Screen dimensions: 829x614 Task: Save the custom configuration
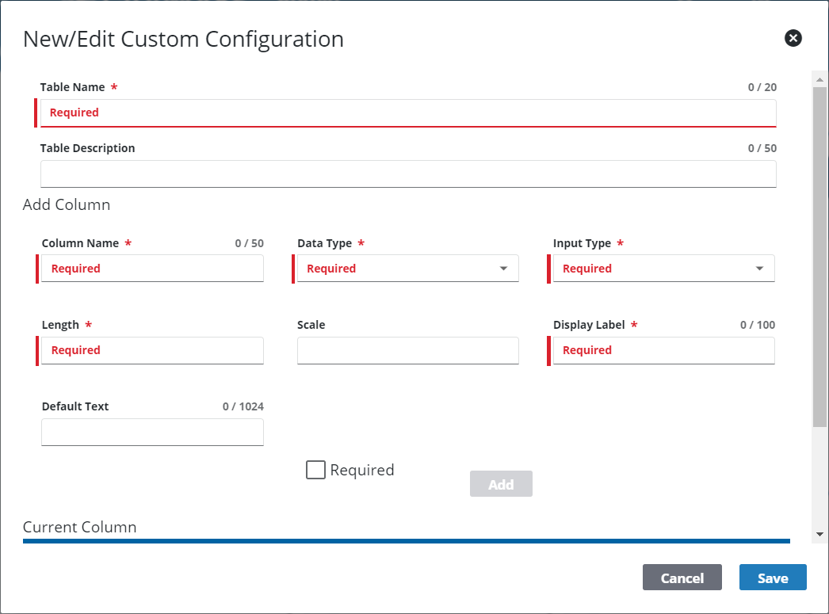772,578
